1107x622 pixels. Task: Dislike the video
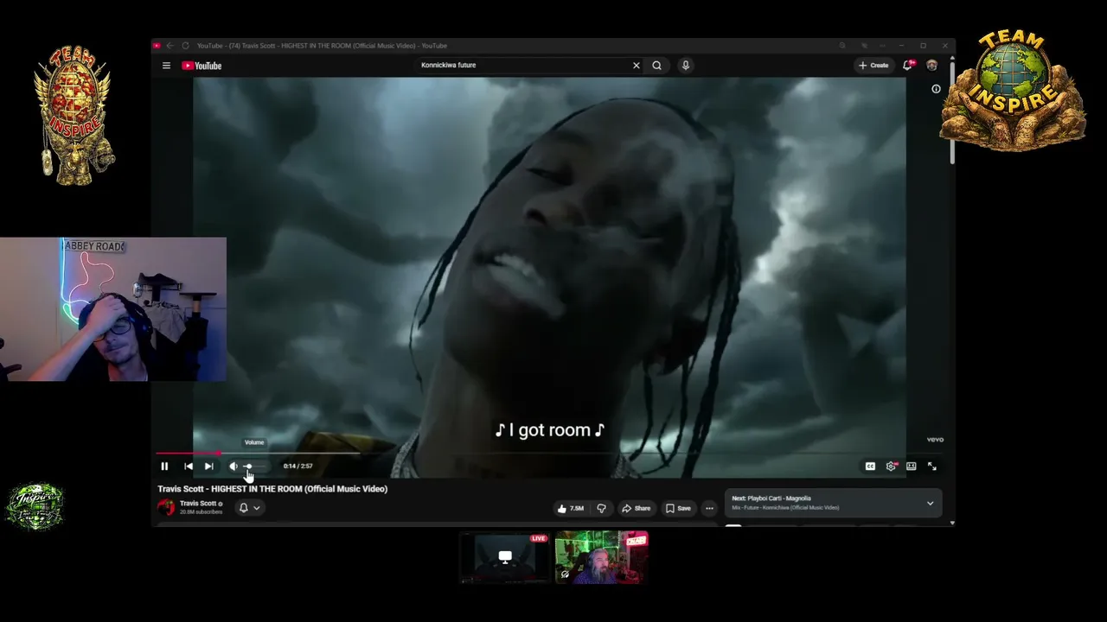(601, 508)
